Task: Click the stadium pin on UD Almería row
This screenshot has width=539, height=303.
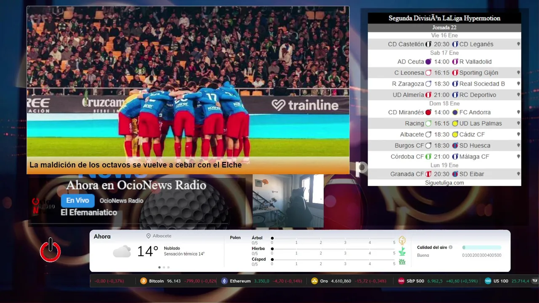Action: pyautogui.click(x=518, y=95)
